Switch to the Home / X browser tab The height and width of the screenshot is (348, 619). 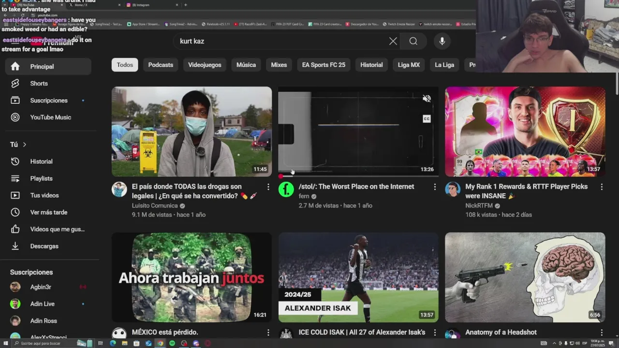tap(94, 5)
